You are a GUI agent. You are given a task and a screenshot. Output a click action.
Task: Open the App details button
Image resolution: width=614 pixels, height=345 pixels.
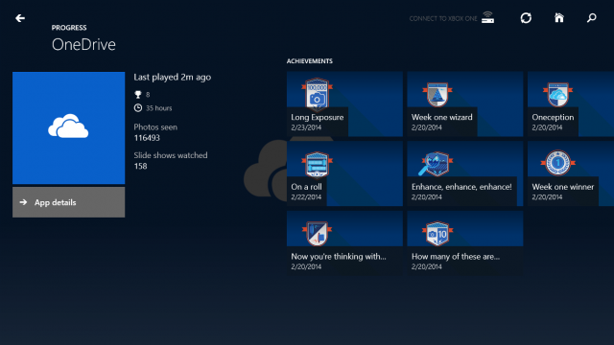point(68,202)
